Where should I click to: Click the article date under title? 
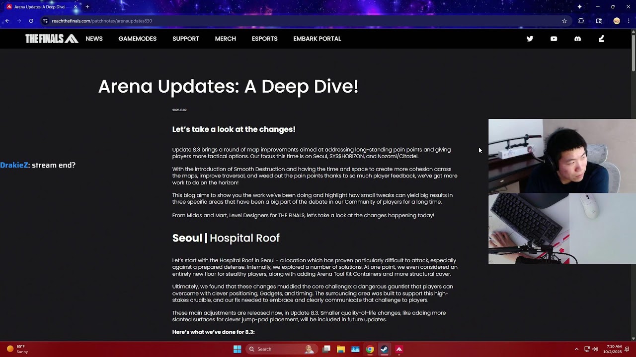click(x=179, y=110)
